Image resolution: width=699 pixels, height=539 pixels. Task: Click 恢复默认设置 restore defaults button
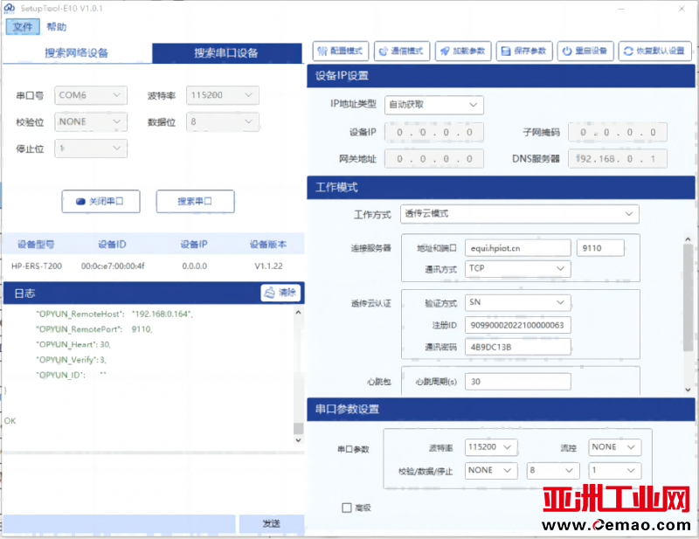pos(654,51)
